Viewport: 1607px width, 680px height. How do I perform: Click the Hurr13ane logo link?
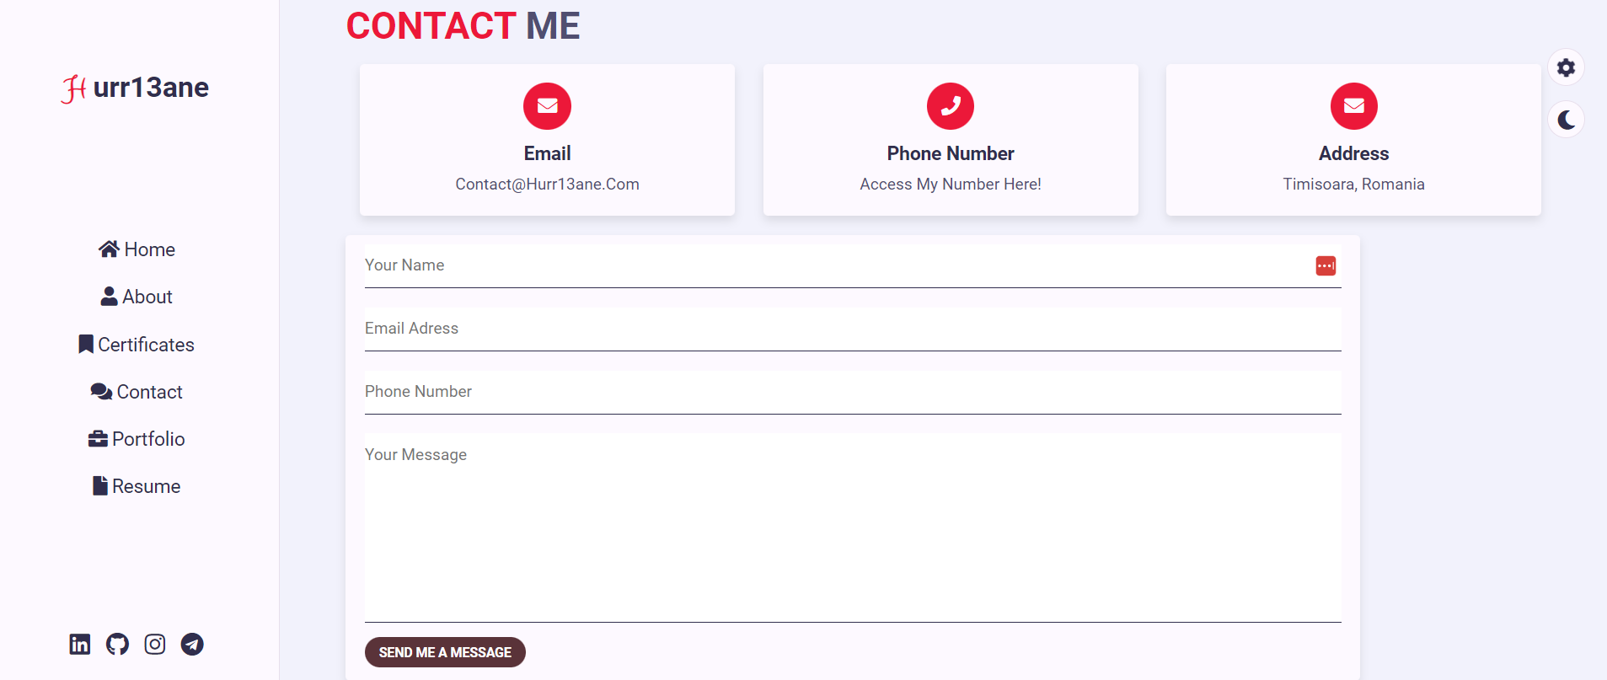point(135,88)
